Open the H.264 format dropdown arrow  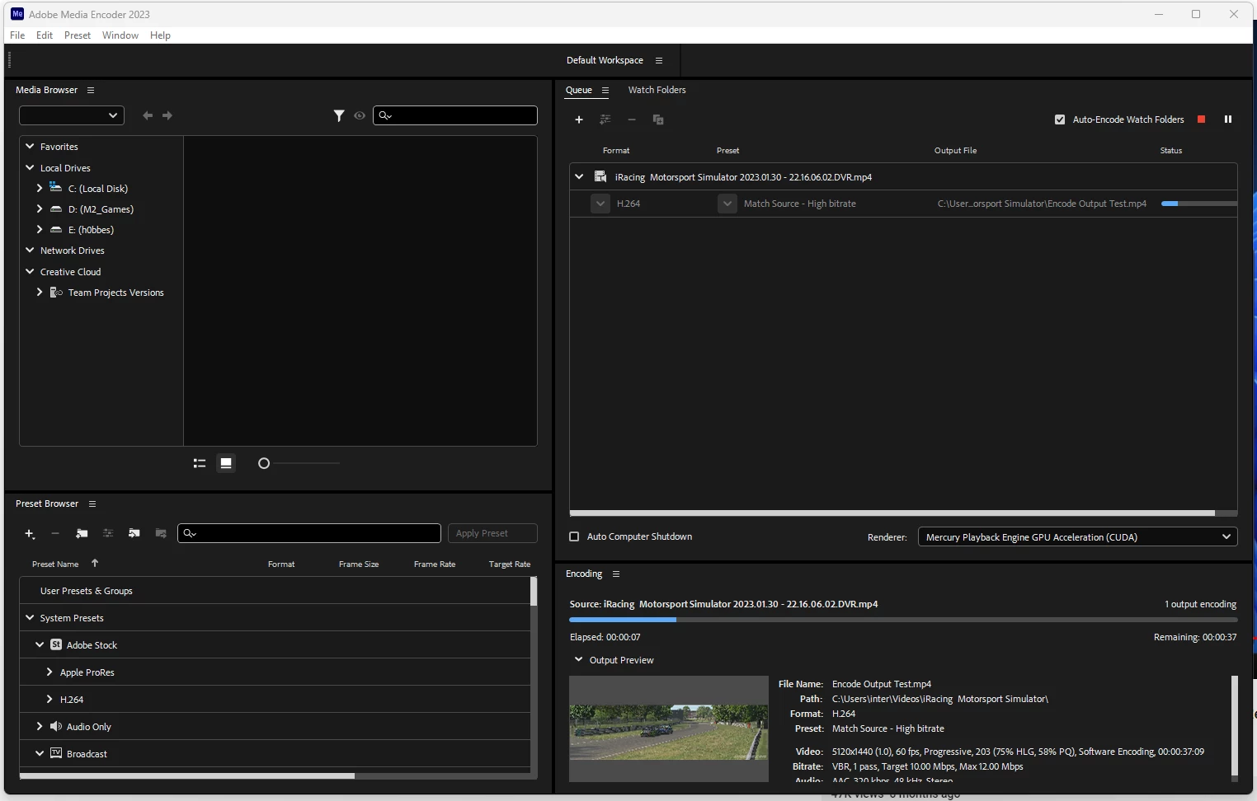[600, 204]
